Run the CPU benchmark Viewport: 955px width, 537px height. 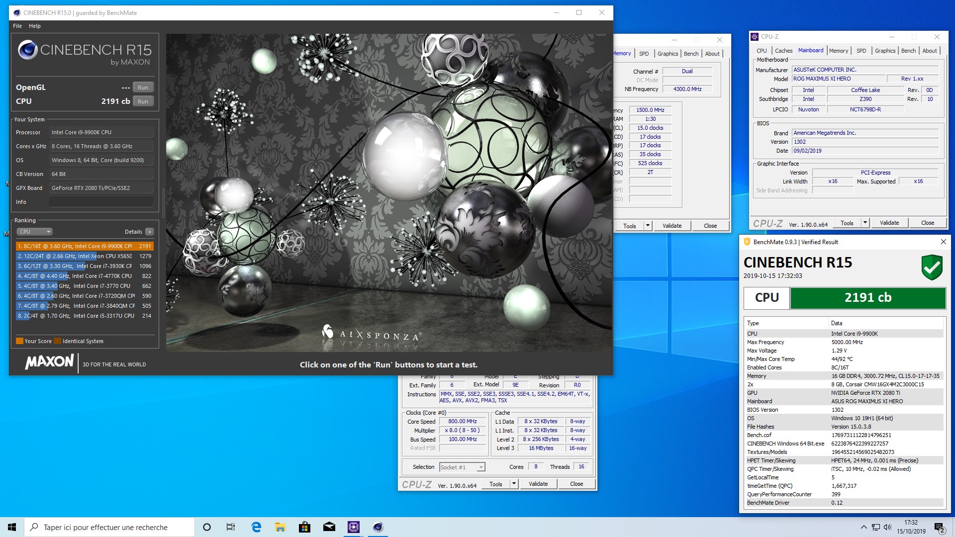tap(143, 101)
